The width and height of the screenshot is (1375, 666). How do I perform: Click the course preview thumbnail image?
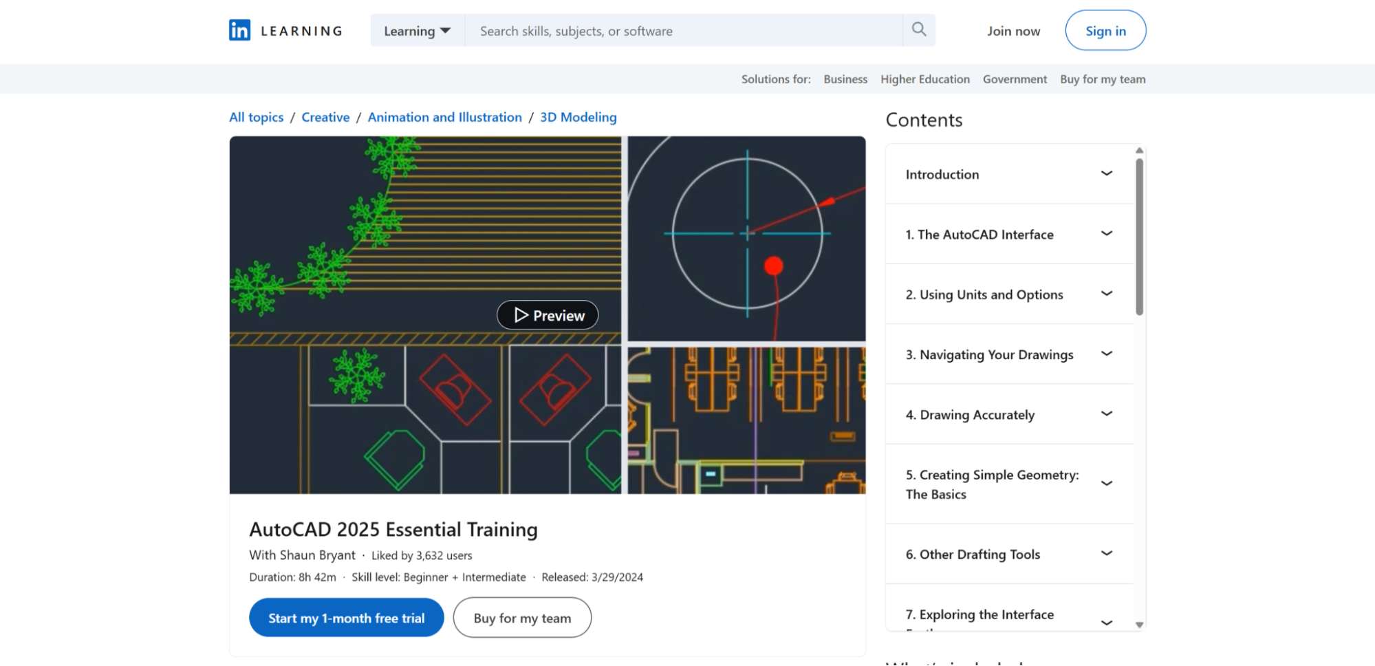548,315
